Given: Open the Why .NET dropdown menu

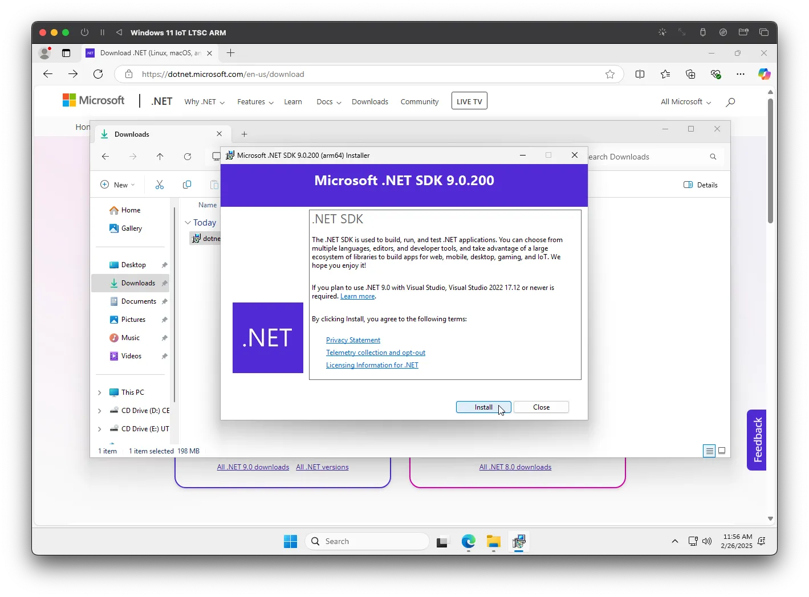Looking at the screenshot, I should click(x=204, y=102).
